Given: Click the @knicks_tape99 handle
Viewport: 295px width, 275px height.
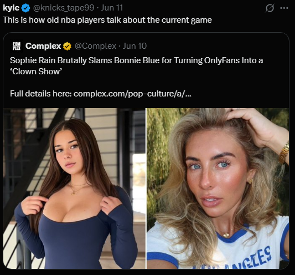Looking at the screenshot, I should 64,8.
